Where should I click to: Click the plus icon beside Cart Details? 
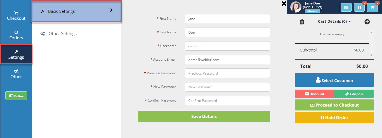(x=367, y=22)
